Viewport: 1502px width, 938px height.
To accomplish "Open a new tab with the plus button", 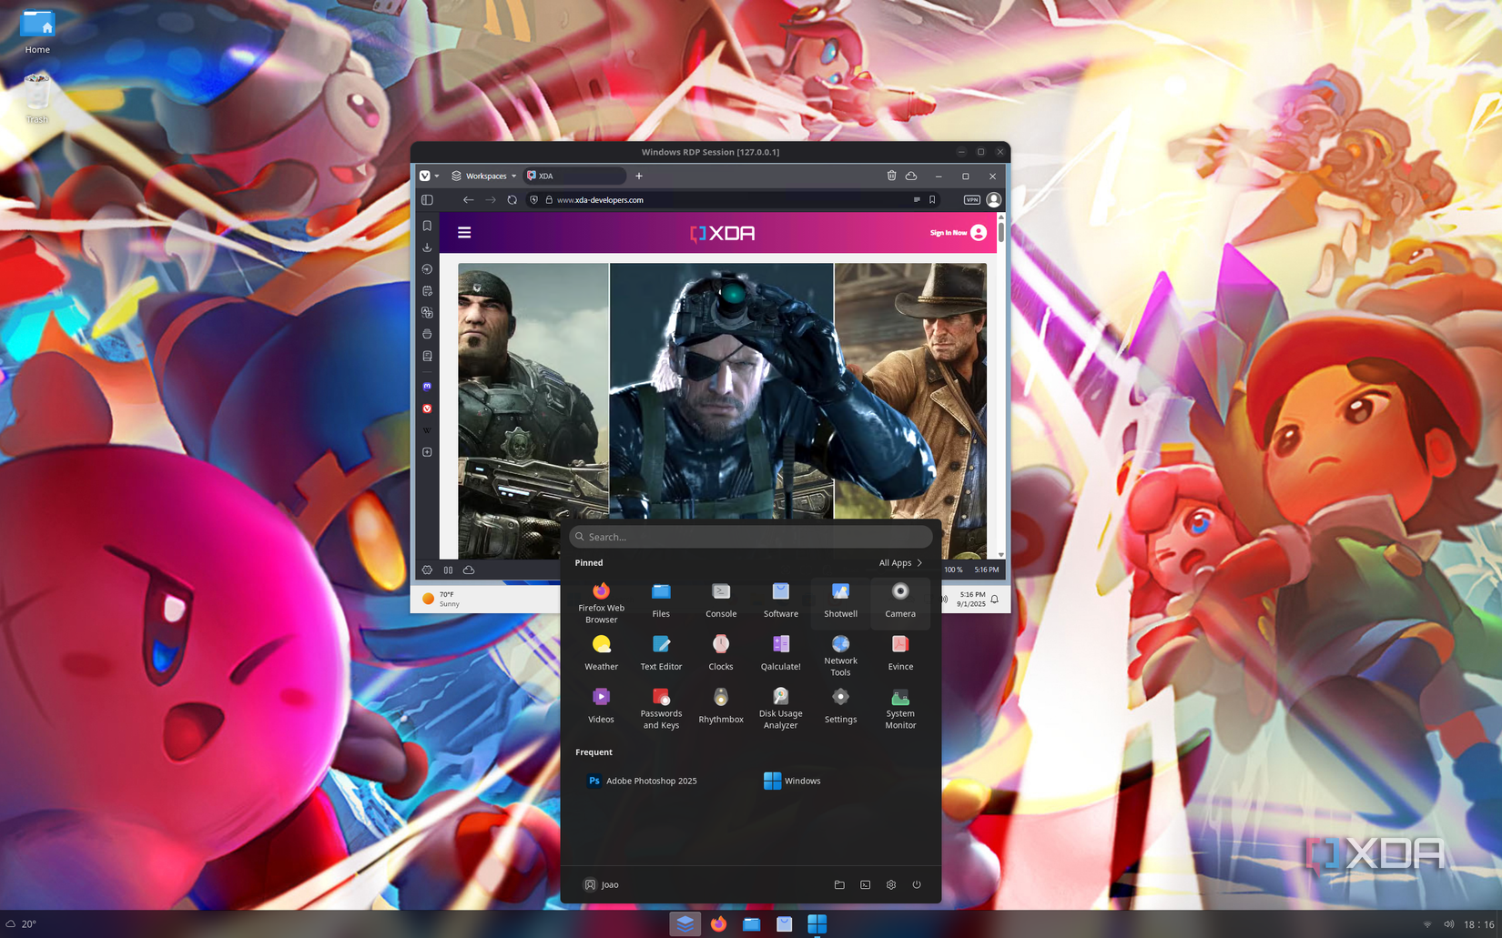I will 639,176.
